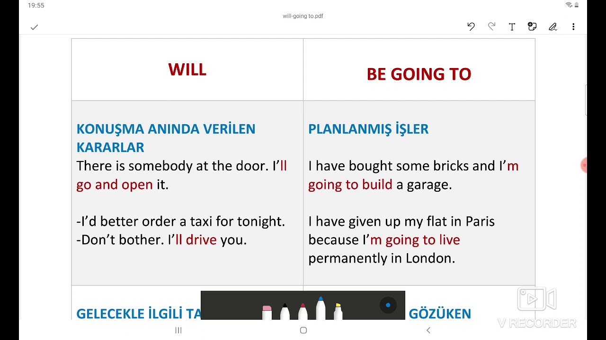Confirm edits with the checkmark icon
This screenshot has height=340, width=606.
(x=34, y=27)
